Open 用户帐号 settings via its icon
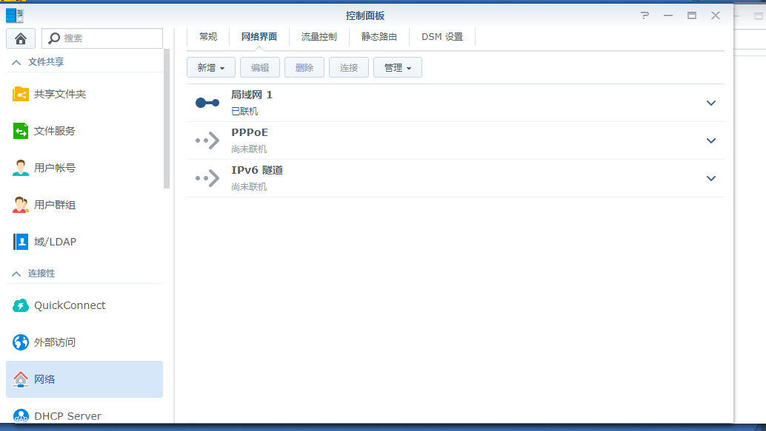The image size is (766, 431). coord(20,168)
